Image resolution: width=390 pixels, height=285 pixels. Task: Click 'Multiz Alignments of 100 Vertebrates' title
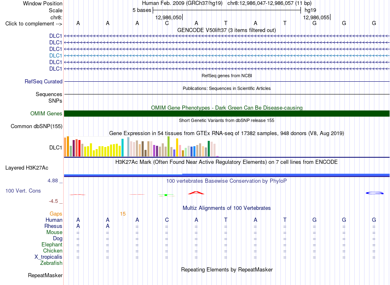[x=227, y=208]
